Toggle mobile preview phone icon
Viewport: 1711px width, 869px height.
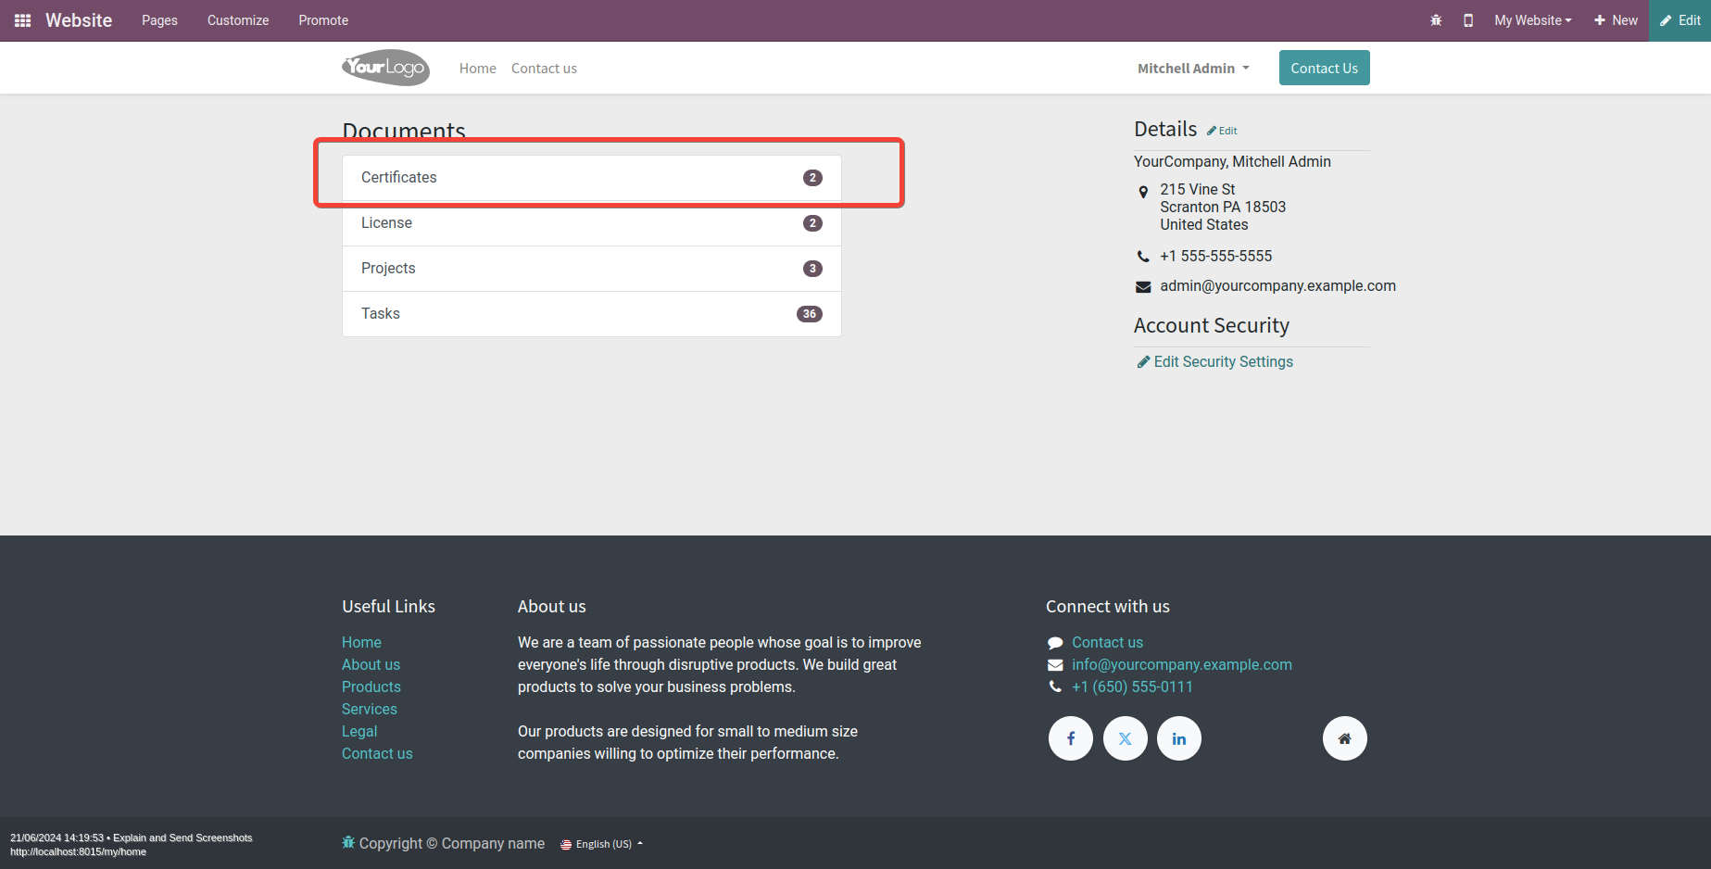click(1468, 20)
